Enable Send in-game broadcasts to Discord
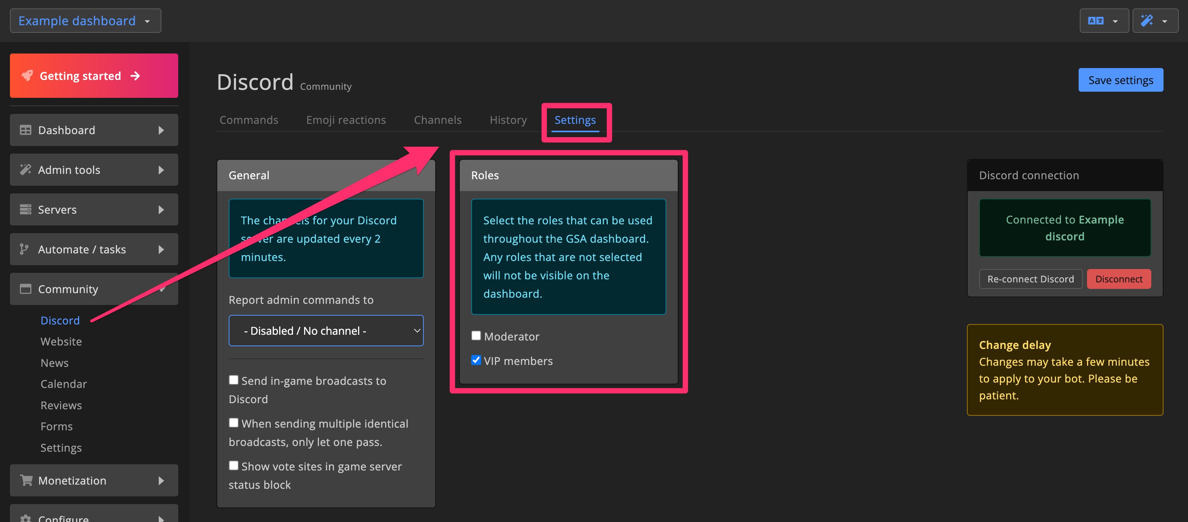This screenshot has width=1188, height=522. click(x=234, y=379)
